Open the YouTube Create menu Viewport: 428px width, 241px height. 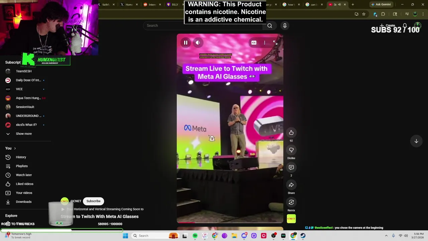(x=387, y=25)
